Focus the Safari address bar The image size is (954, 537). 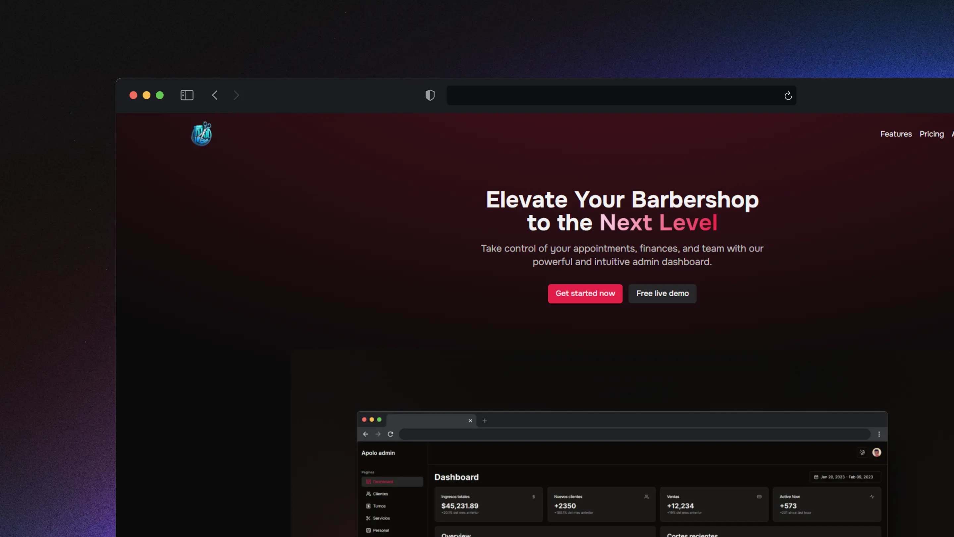(621, 95)
